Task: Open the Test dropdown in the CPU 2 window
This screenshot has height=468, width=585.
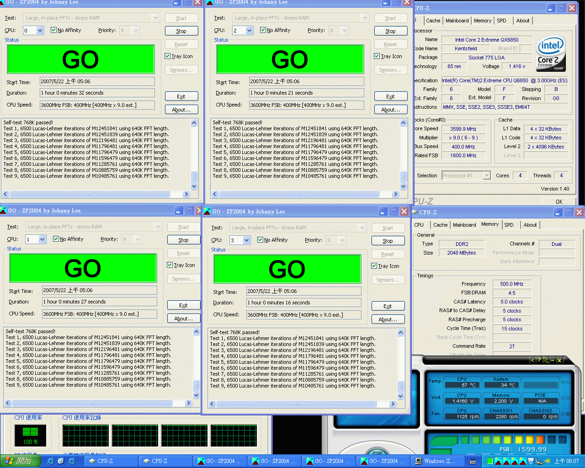Action: pos(365,18)
